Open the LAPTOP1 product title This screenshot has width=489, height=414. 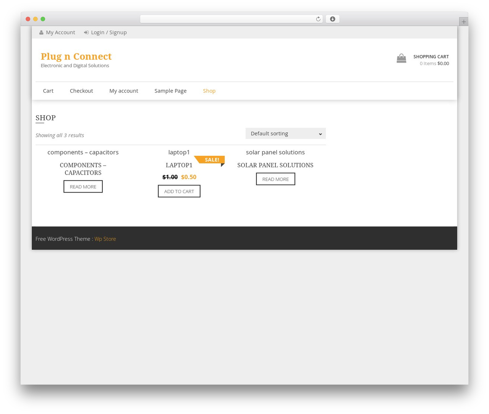(x=179, y=165)
